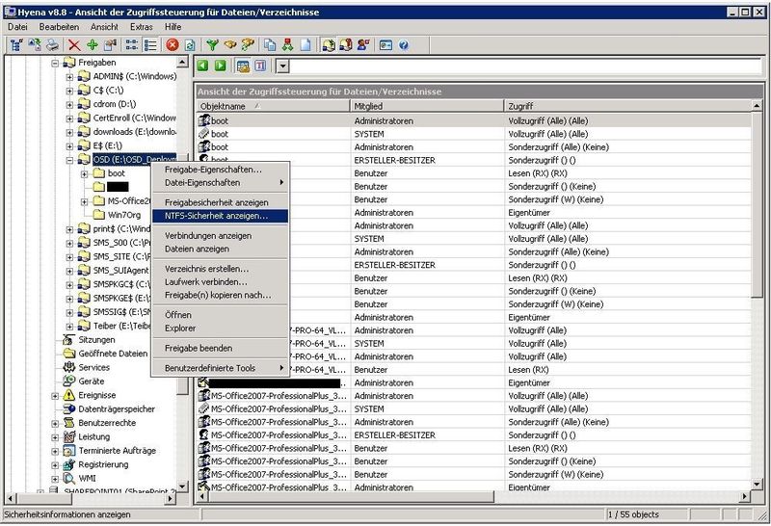Open the Ansicht menu

(x=104, y=27)
